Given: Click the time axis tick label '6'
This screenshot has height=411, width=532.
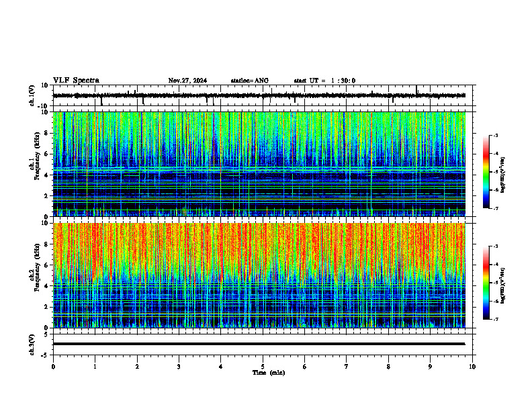Looking at the screenshot, I should 305,367.
